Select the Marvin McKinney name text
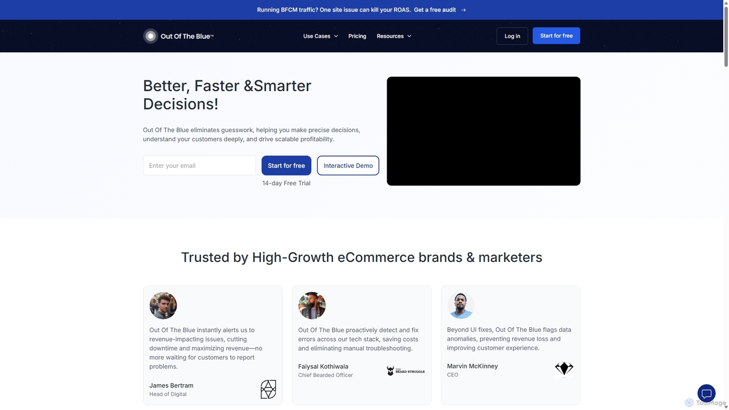The width and height of the screenshot is (729, 410). (472, 366)
